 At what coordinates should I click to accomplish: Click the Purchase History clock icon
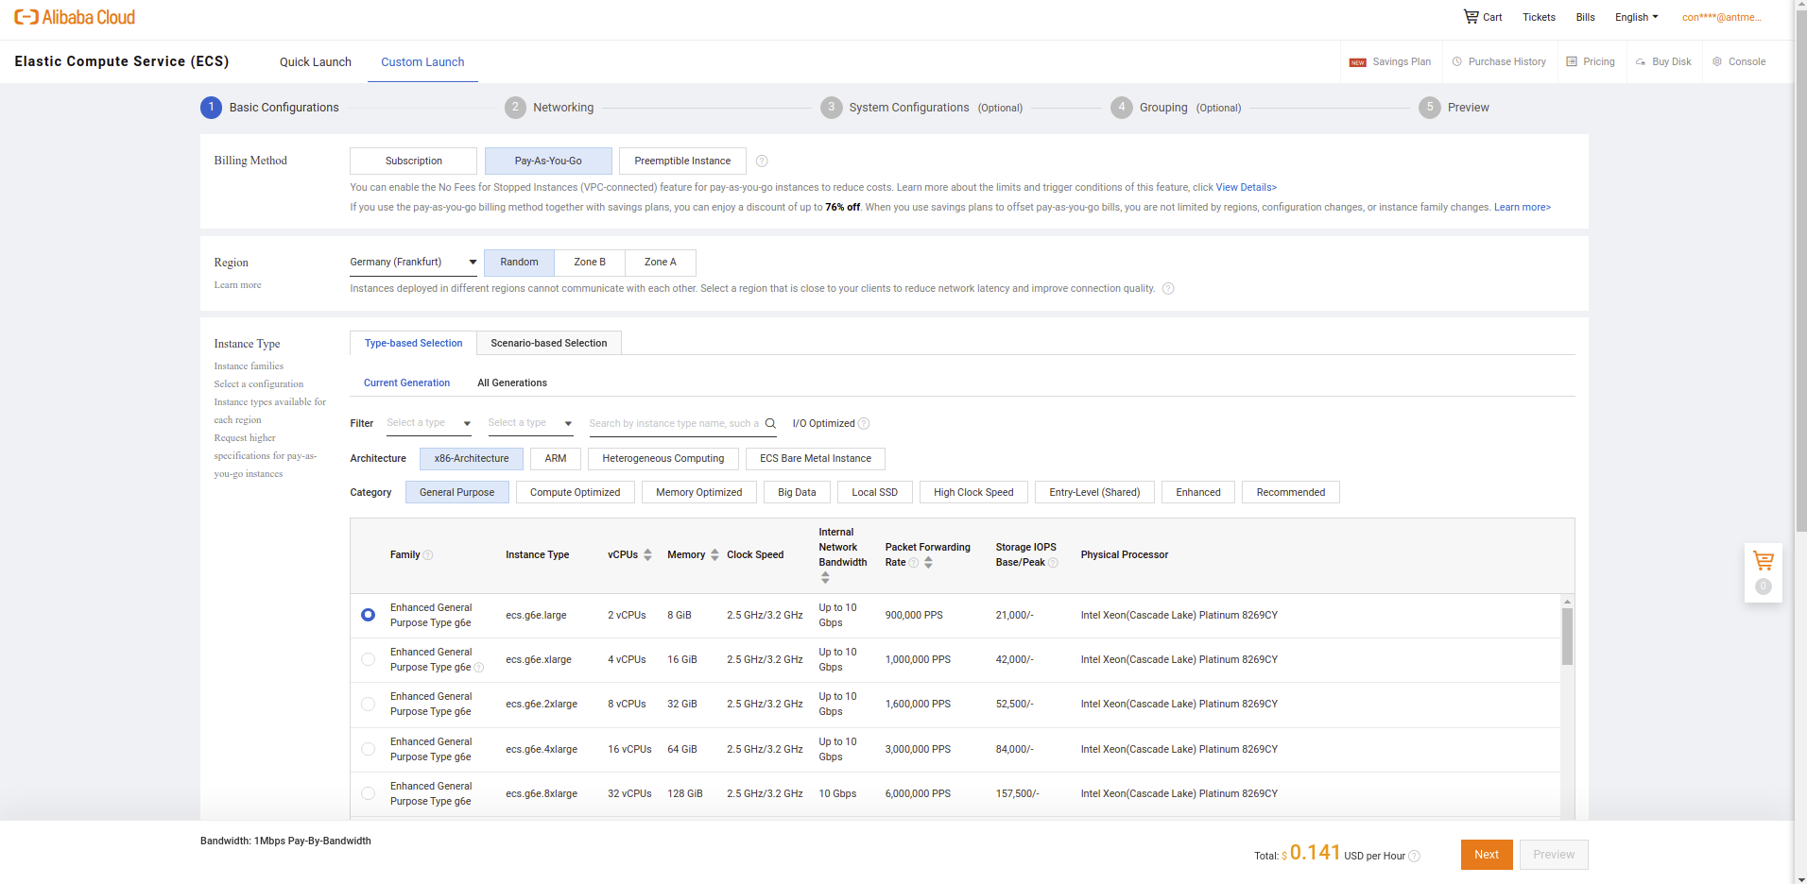coord(1457,61)
